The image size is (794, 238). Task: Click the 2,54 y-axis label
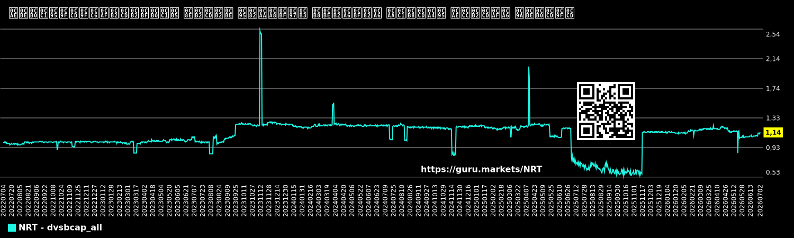point(773,34)
